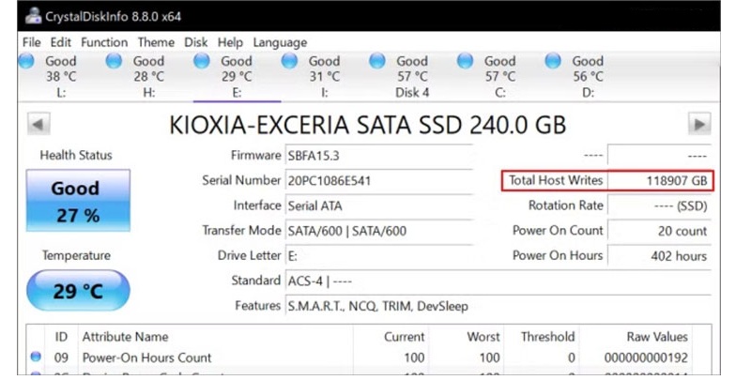Go to previous disk with left arrow
This screenshot has width=751, height=380.
38,125
